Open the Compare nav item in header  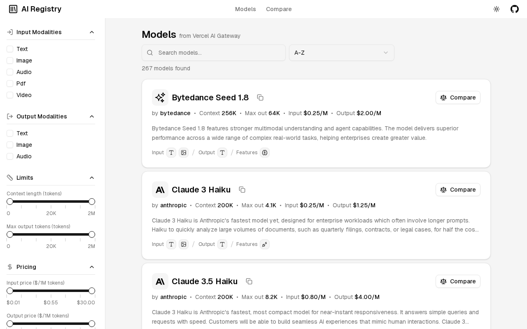[279, 9]
